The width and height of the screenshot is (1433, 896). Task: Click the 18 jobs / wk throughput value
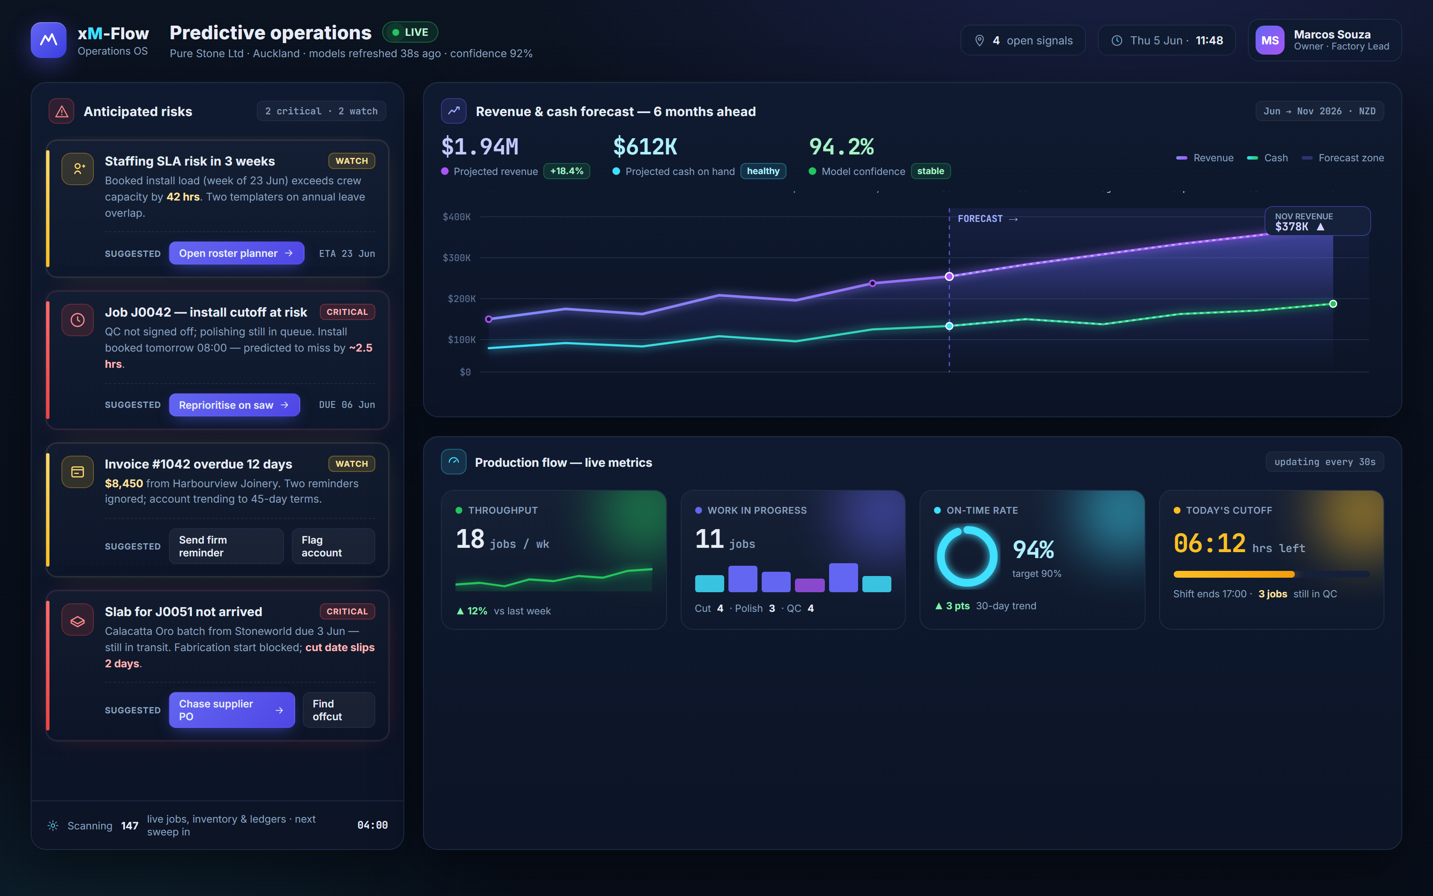pos(502,539)
